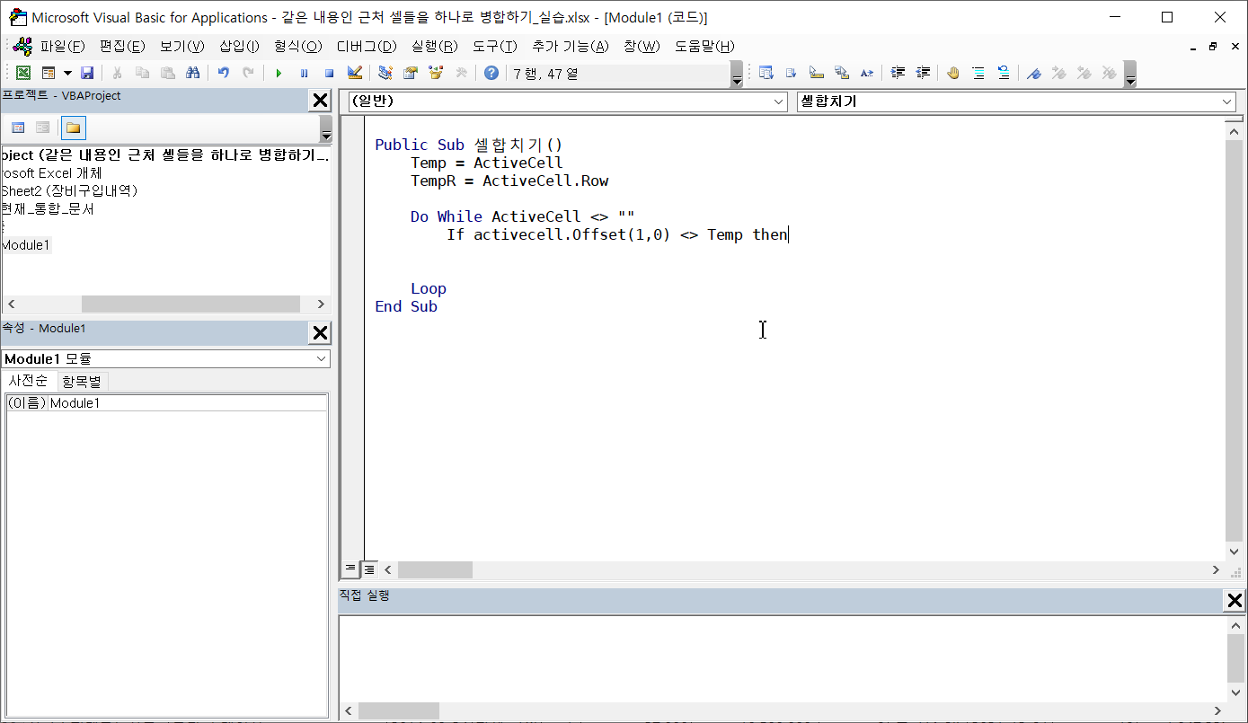Save the workbook with the floppy icon

pyautogui.click(x=87, y=73)
